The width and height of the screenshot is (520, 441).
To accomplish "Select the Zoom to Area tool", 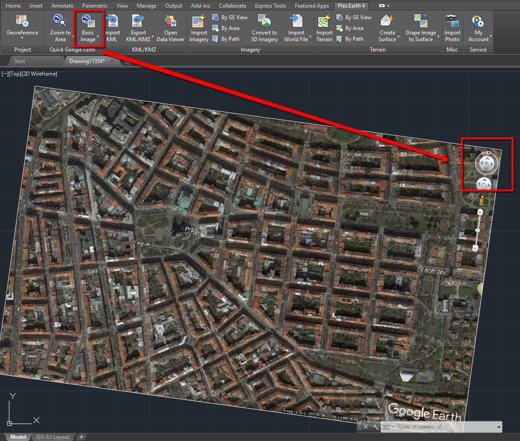I will coord(60,28).
